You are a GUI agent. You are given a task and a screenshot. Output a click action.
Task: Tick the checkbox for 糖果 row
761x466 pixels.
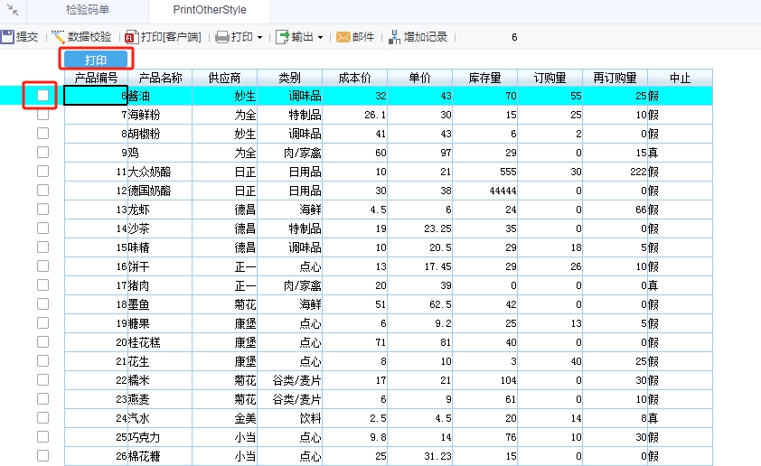(42, 323)
